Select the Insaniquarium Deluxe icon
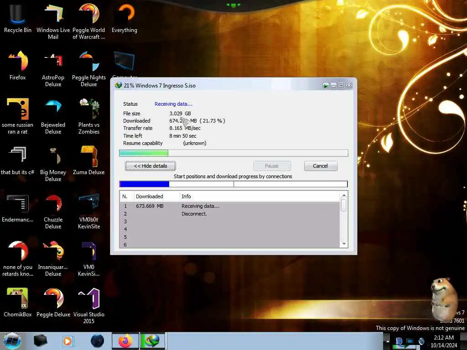Image resolution: width=467 pixels, height=350 pixels. (53, 258)
